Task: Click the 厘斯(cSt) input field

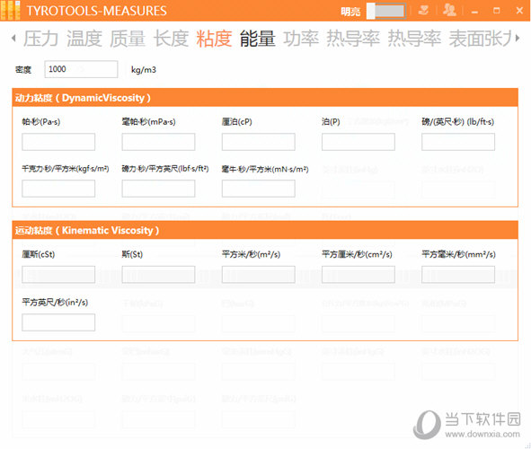Action: (x=58, y=275)
